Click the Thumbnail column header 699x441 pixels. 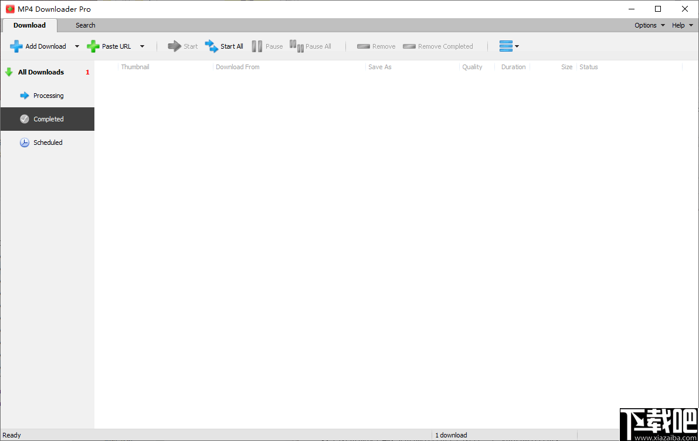[135, 67]
